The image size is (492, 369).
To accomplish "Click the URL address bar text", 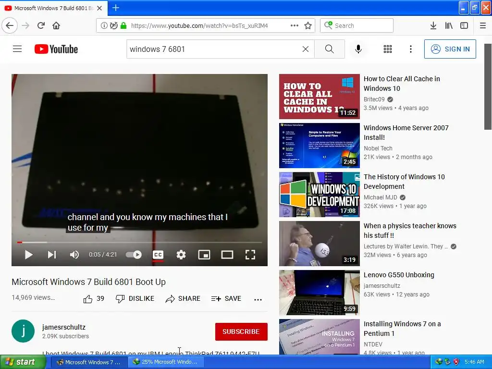I will pyautogui.click(x=199, y=26).
